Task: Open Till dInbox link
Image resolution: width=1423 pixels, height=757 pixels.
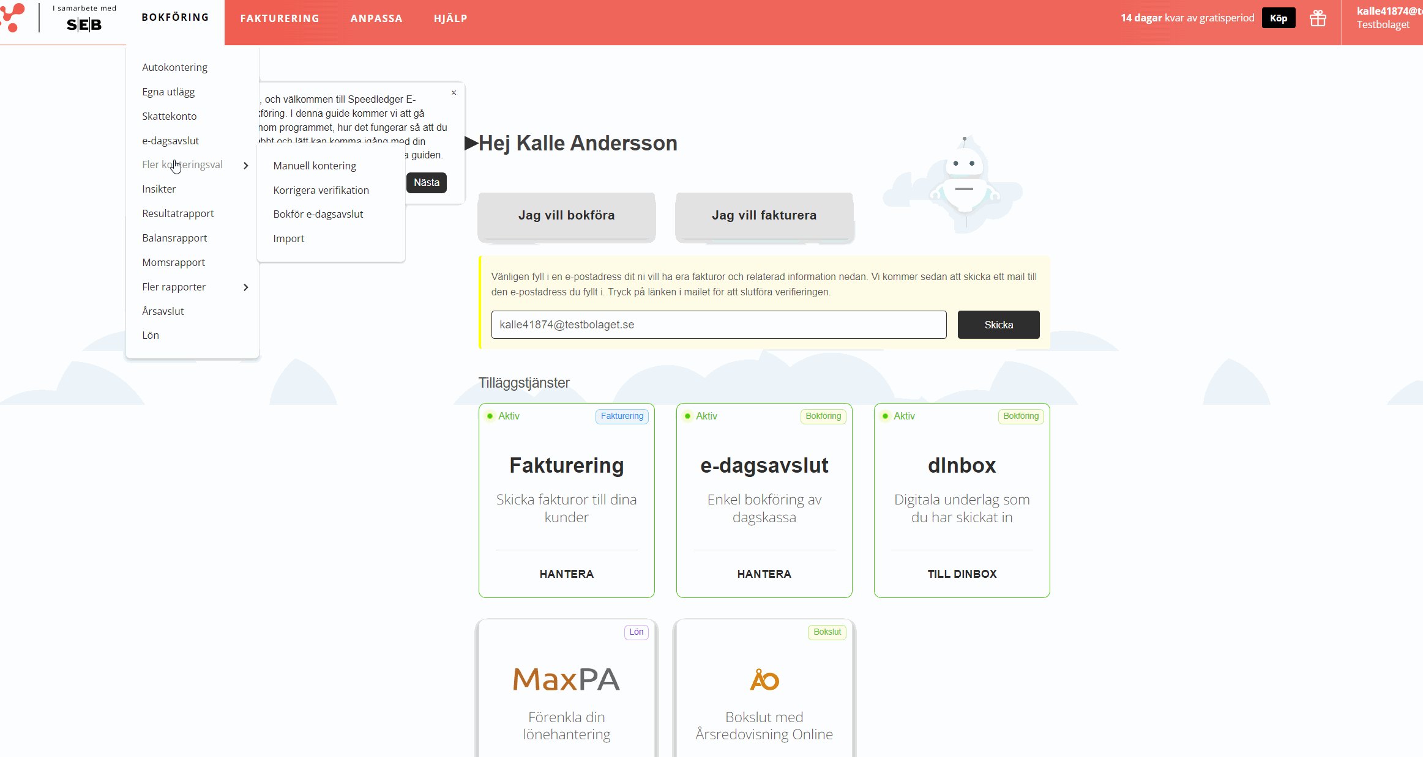Action: (962, 574)
